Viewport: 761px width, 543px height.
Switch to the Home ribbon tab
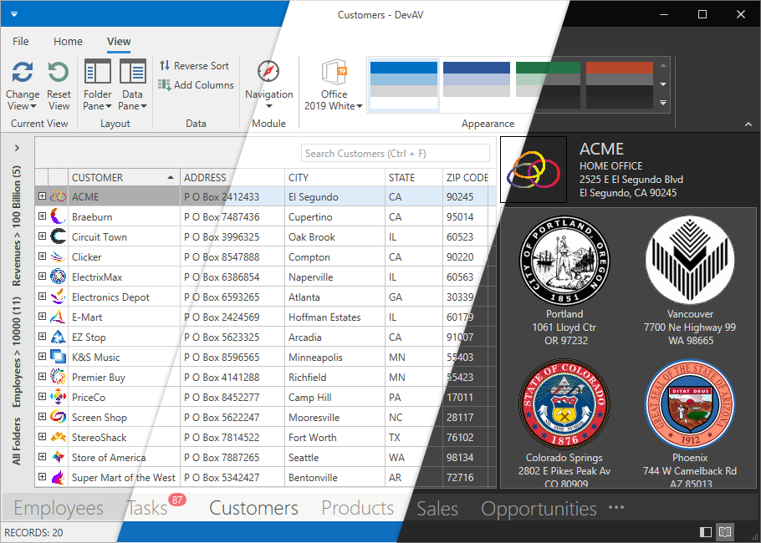tap(68, 41)
